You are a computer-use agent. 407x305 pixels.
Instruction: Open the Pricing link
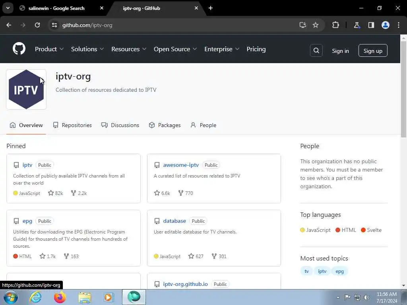[x=256, y=49]
